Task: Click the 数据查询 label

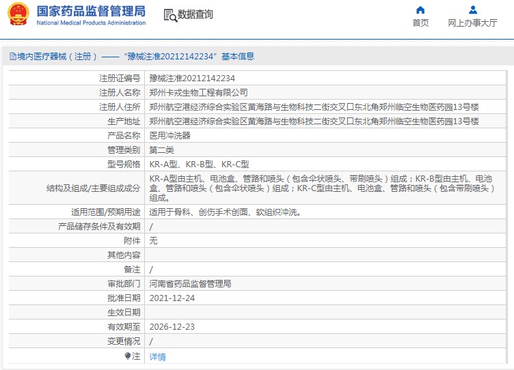Action: pyautogui.click(x=195, y=14)
